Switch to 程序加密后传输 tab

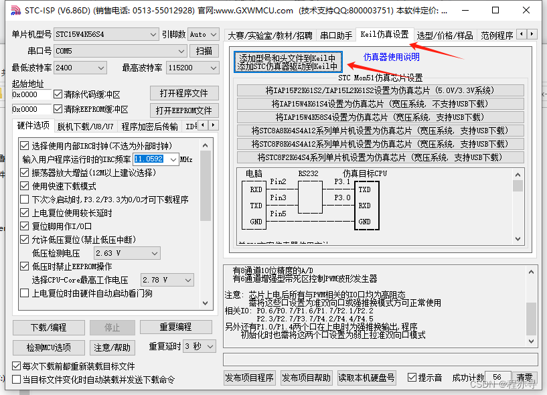click(150, 127)
